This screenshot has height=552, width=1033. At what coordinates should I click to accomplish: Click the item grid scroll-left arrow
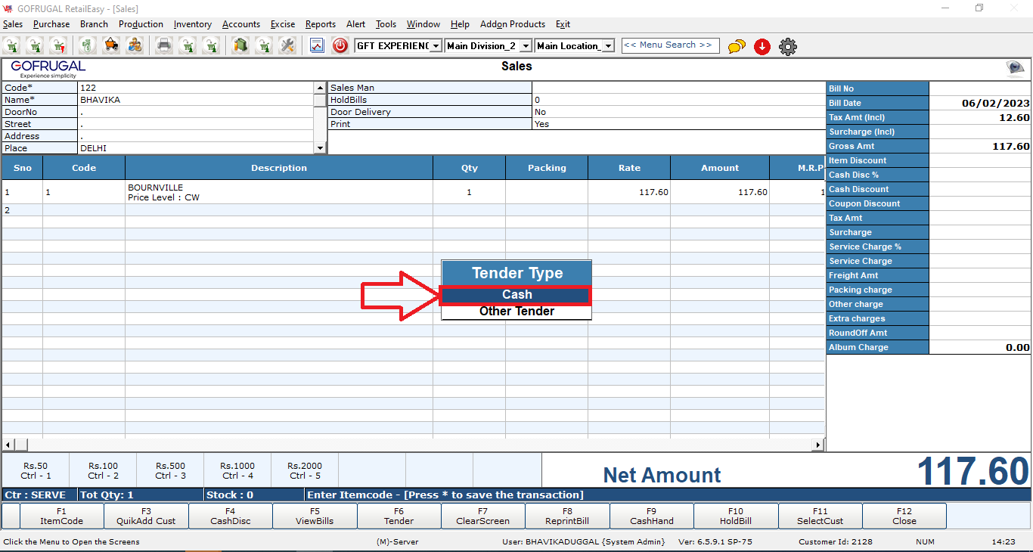click(x=8, y=445)
